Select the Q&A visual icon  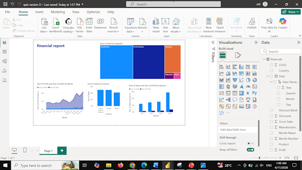(x=235, y=100)
